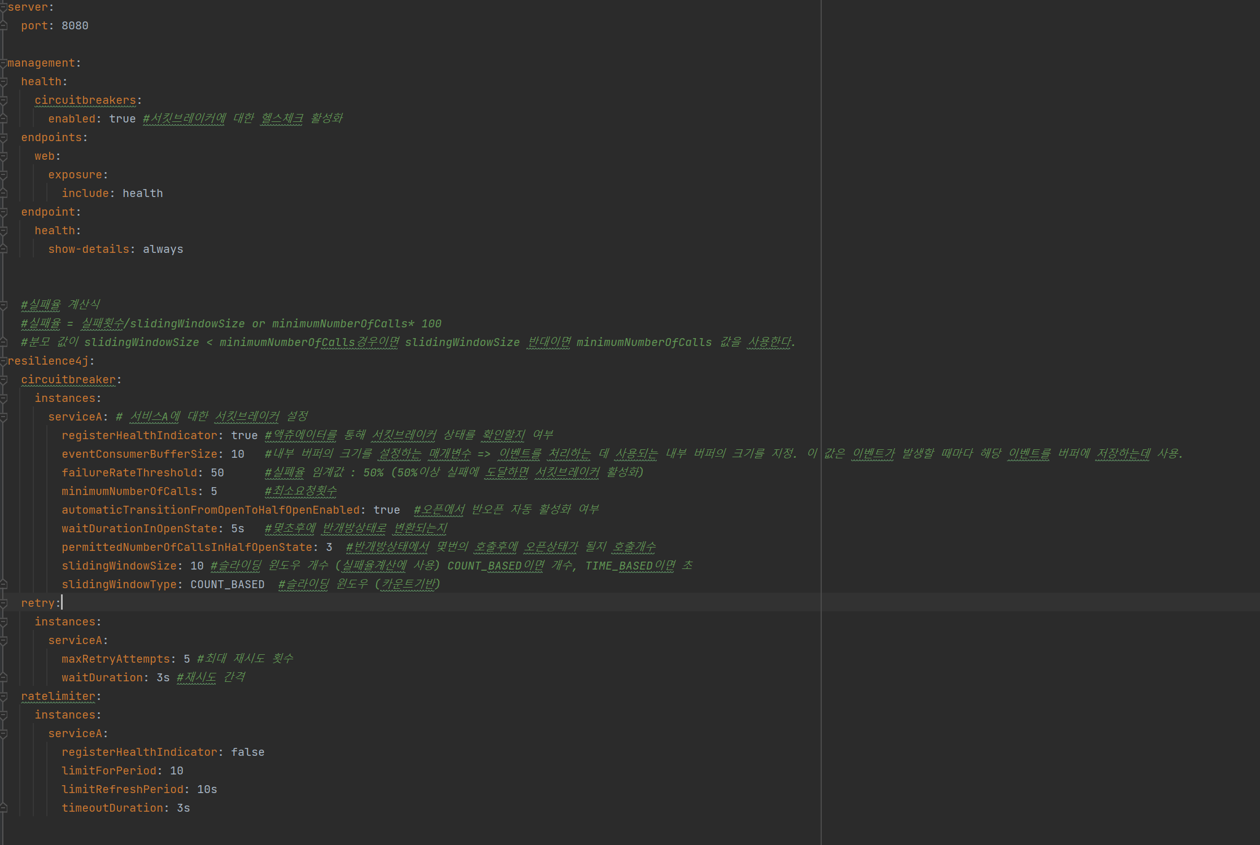Fold the circuitbreakers block in gutter
This screenshot has height=845, width=1260.
(3, 100)
